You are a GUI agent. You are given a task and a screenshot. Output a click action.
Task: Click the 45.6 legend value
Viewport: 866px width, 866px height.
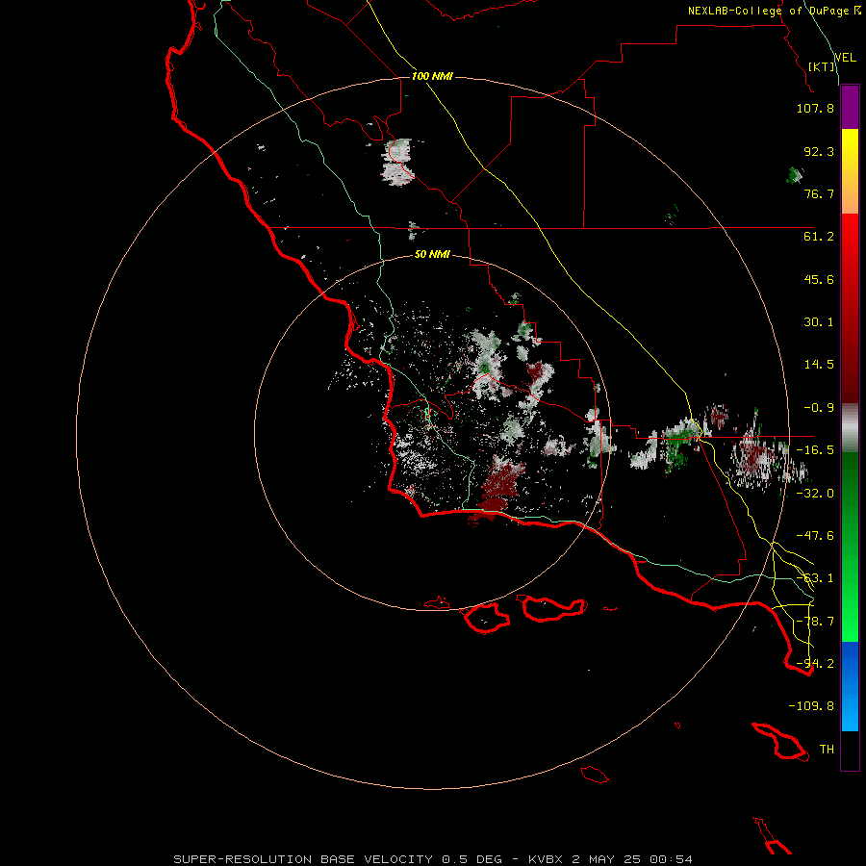819,279
